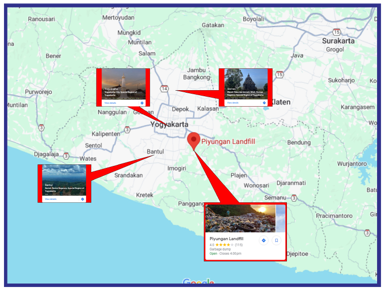Viewport: 384px width, 290px height.
Task: Select the Mertoyudan label
Action: click(118, 17)
